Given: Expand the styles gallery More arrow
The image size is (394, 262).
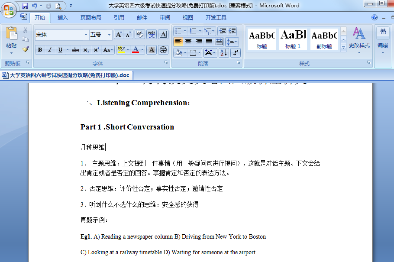Looking at the screenshot, I should pyautogui.click(x=343, y=48).
